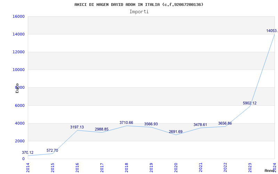The height and width of the screenshot is (174, 278).
Task: Click the 2023 x-axis label
Action: [250, 168]
